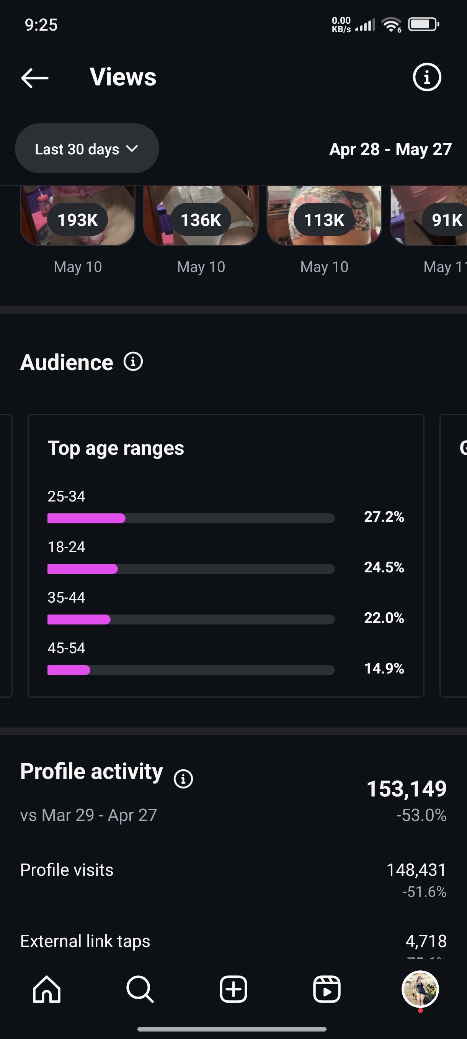467x1039 pixels.
Task: Tap the Profile activity info icon
Action: pos(183,778)
